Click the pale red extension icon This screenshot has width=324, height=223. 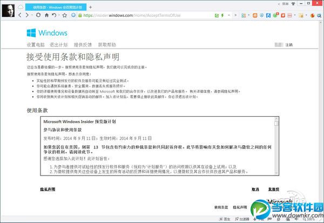tap(289, 16)
